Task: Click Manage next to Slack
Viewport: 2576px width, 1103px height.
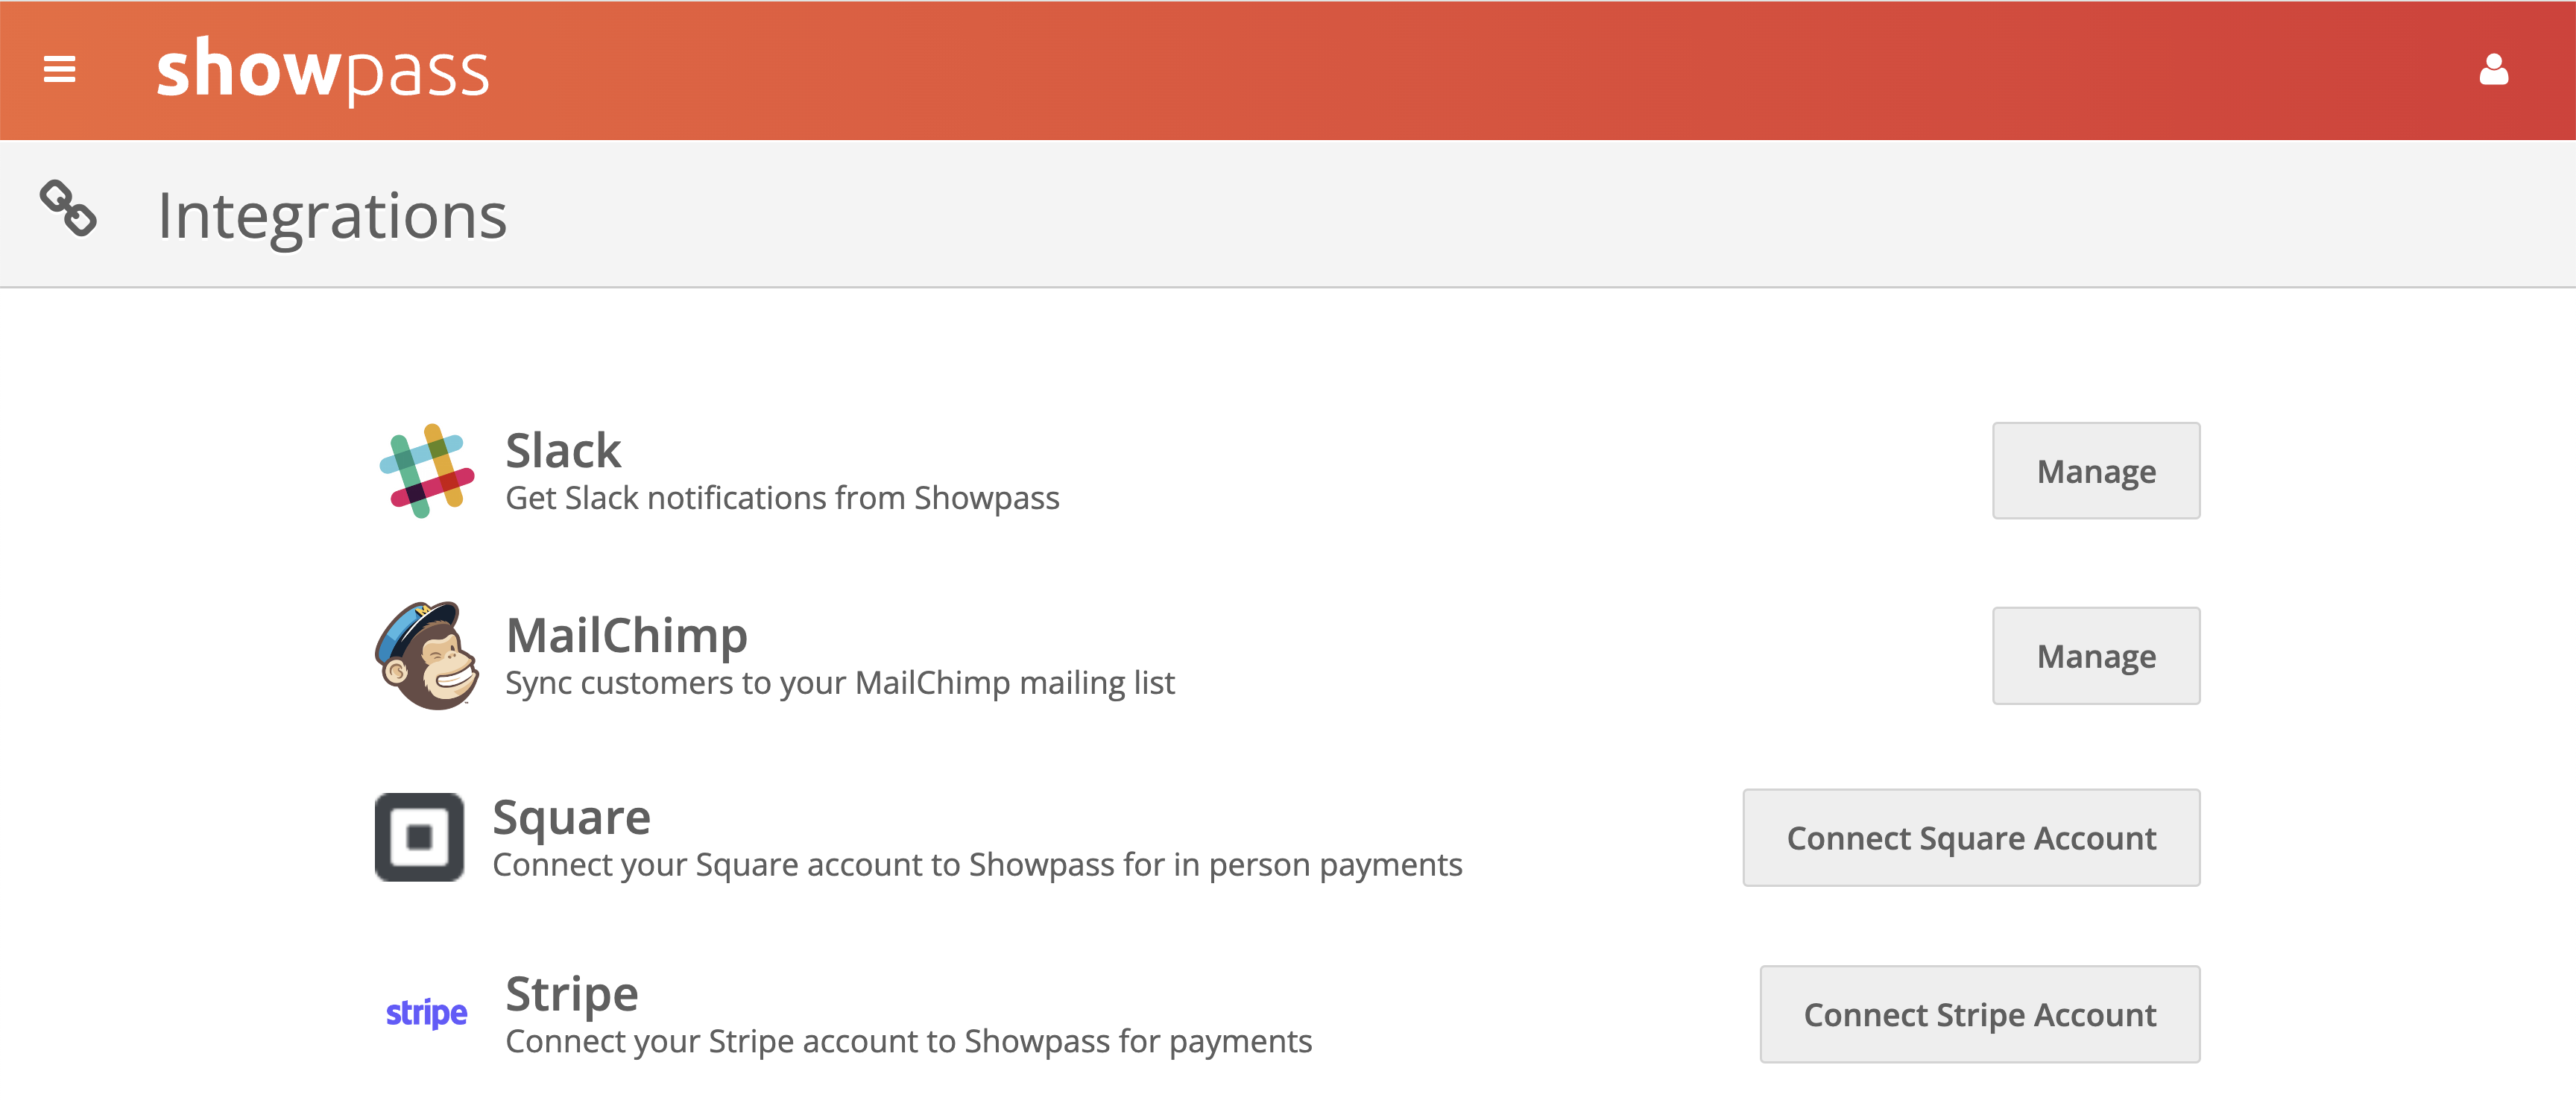Action: pos(2096,470)
